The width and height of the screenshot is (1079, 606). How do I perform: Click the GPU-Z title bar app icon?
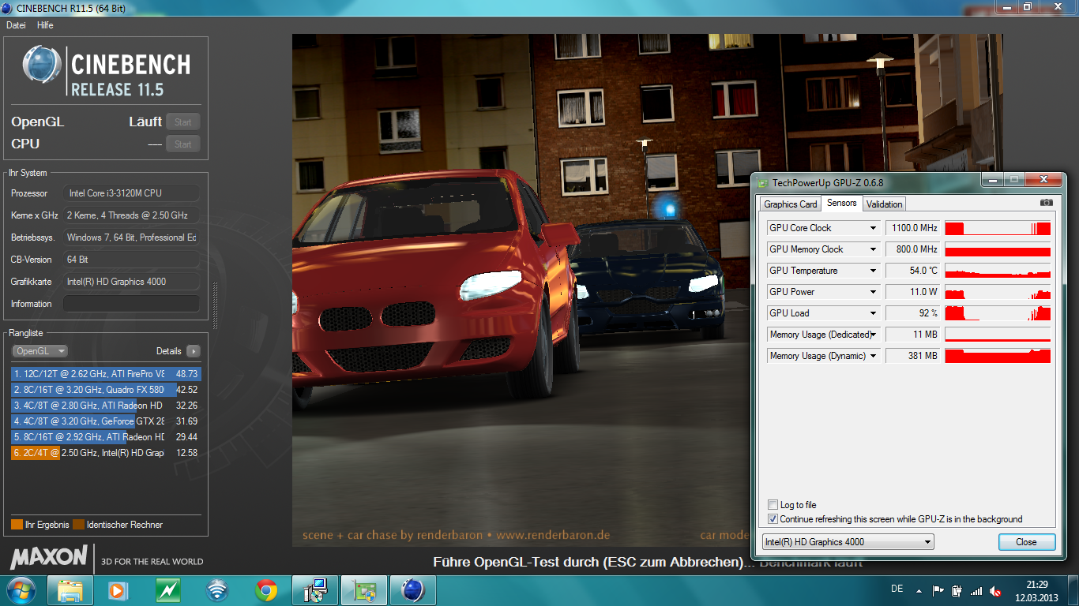(763, 182)
